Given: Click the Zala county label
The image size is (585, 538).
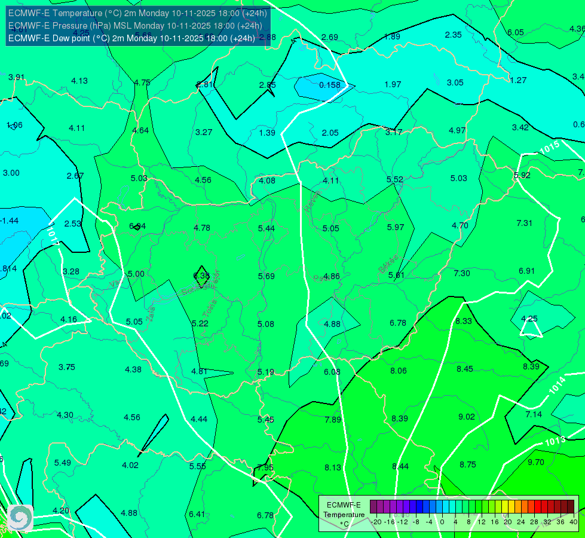Looking at the screenshot, I should (151, 314).
